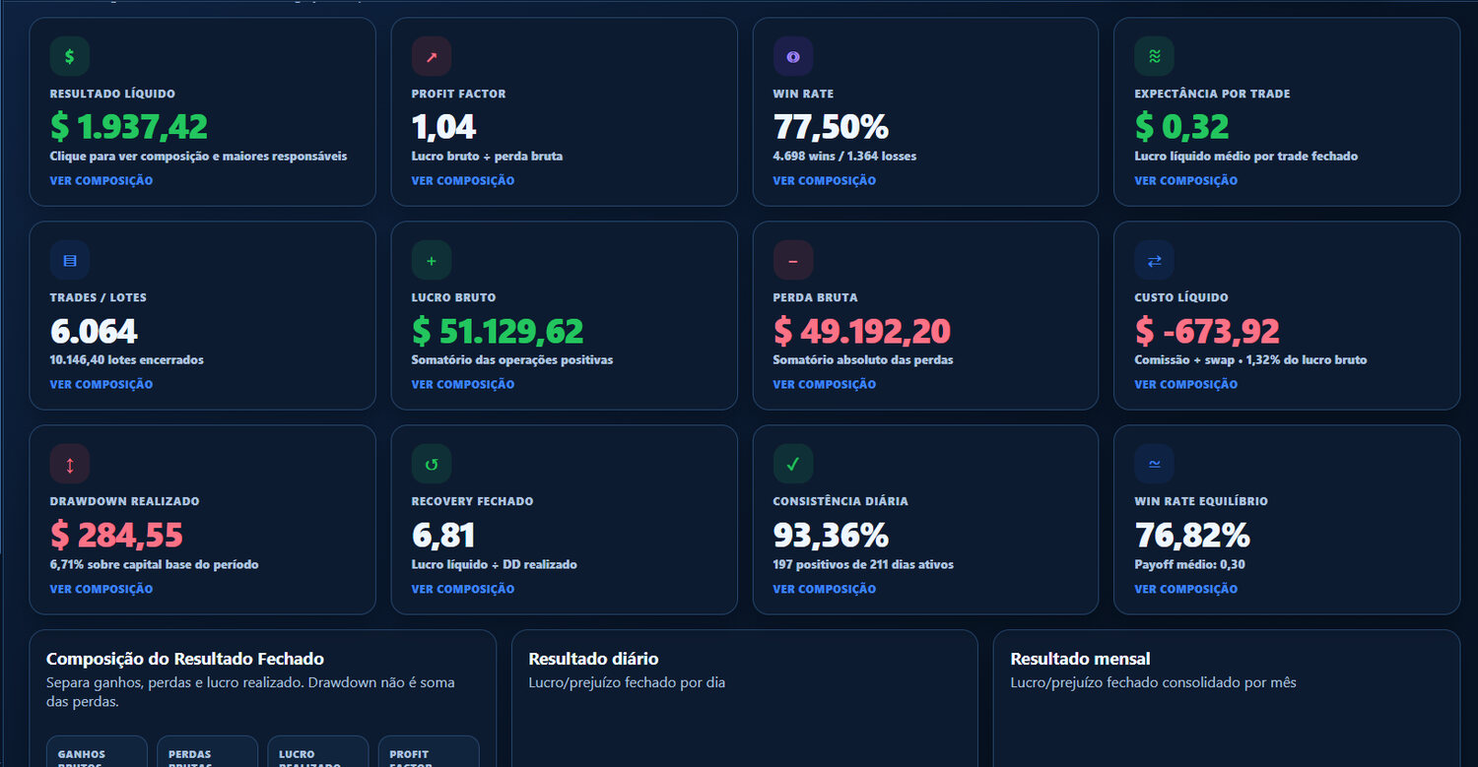The image size is (1478, 767).
Task: Open Ver Composição under Resultado Líquido
Action: [x=101, y=180]
